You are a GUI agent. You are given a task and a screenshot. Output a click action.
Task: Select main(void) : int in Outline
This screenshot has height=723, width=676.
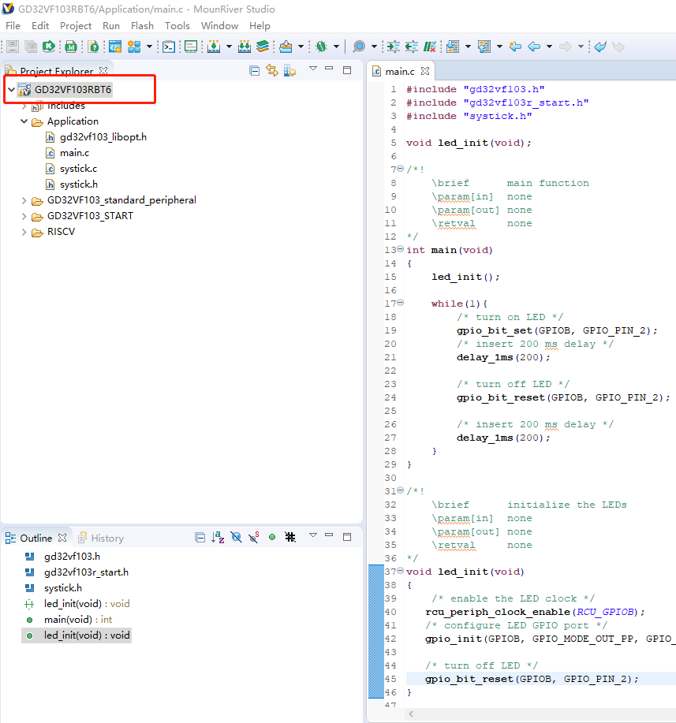78,619
